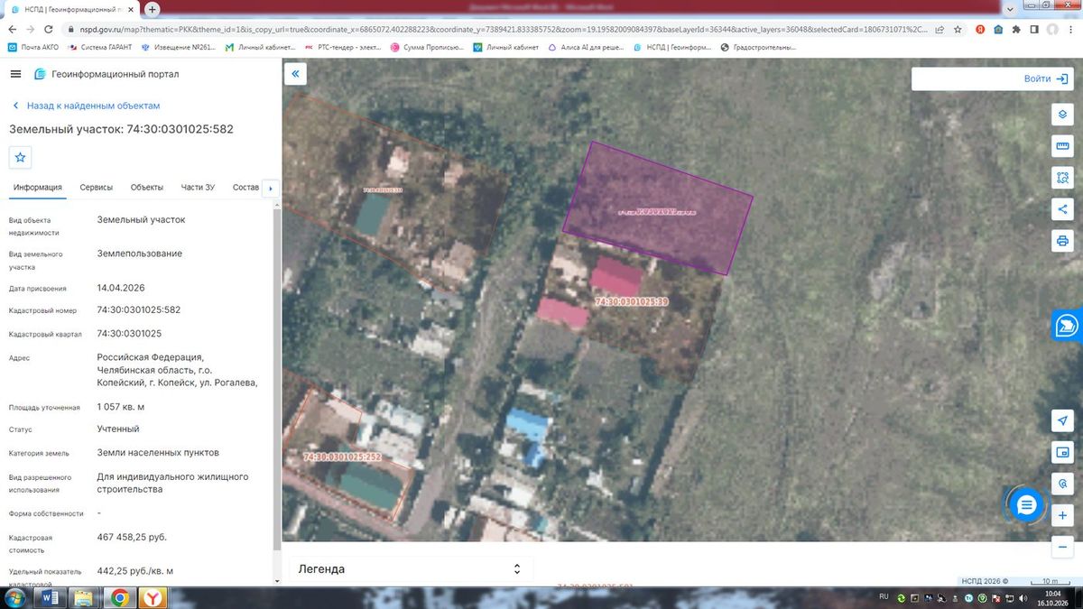The image size is (1083, 609).
Task: Open the map layers tool
Action: 1062,115
